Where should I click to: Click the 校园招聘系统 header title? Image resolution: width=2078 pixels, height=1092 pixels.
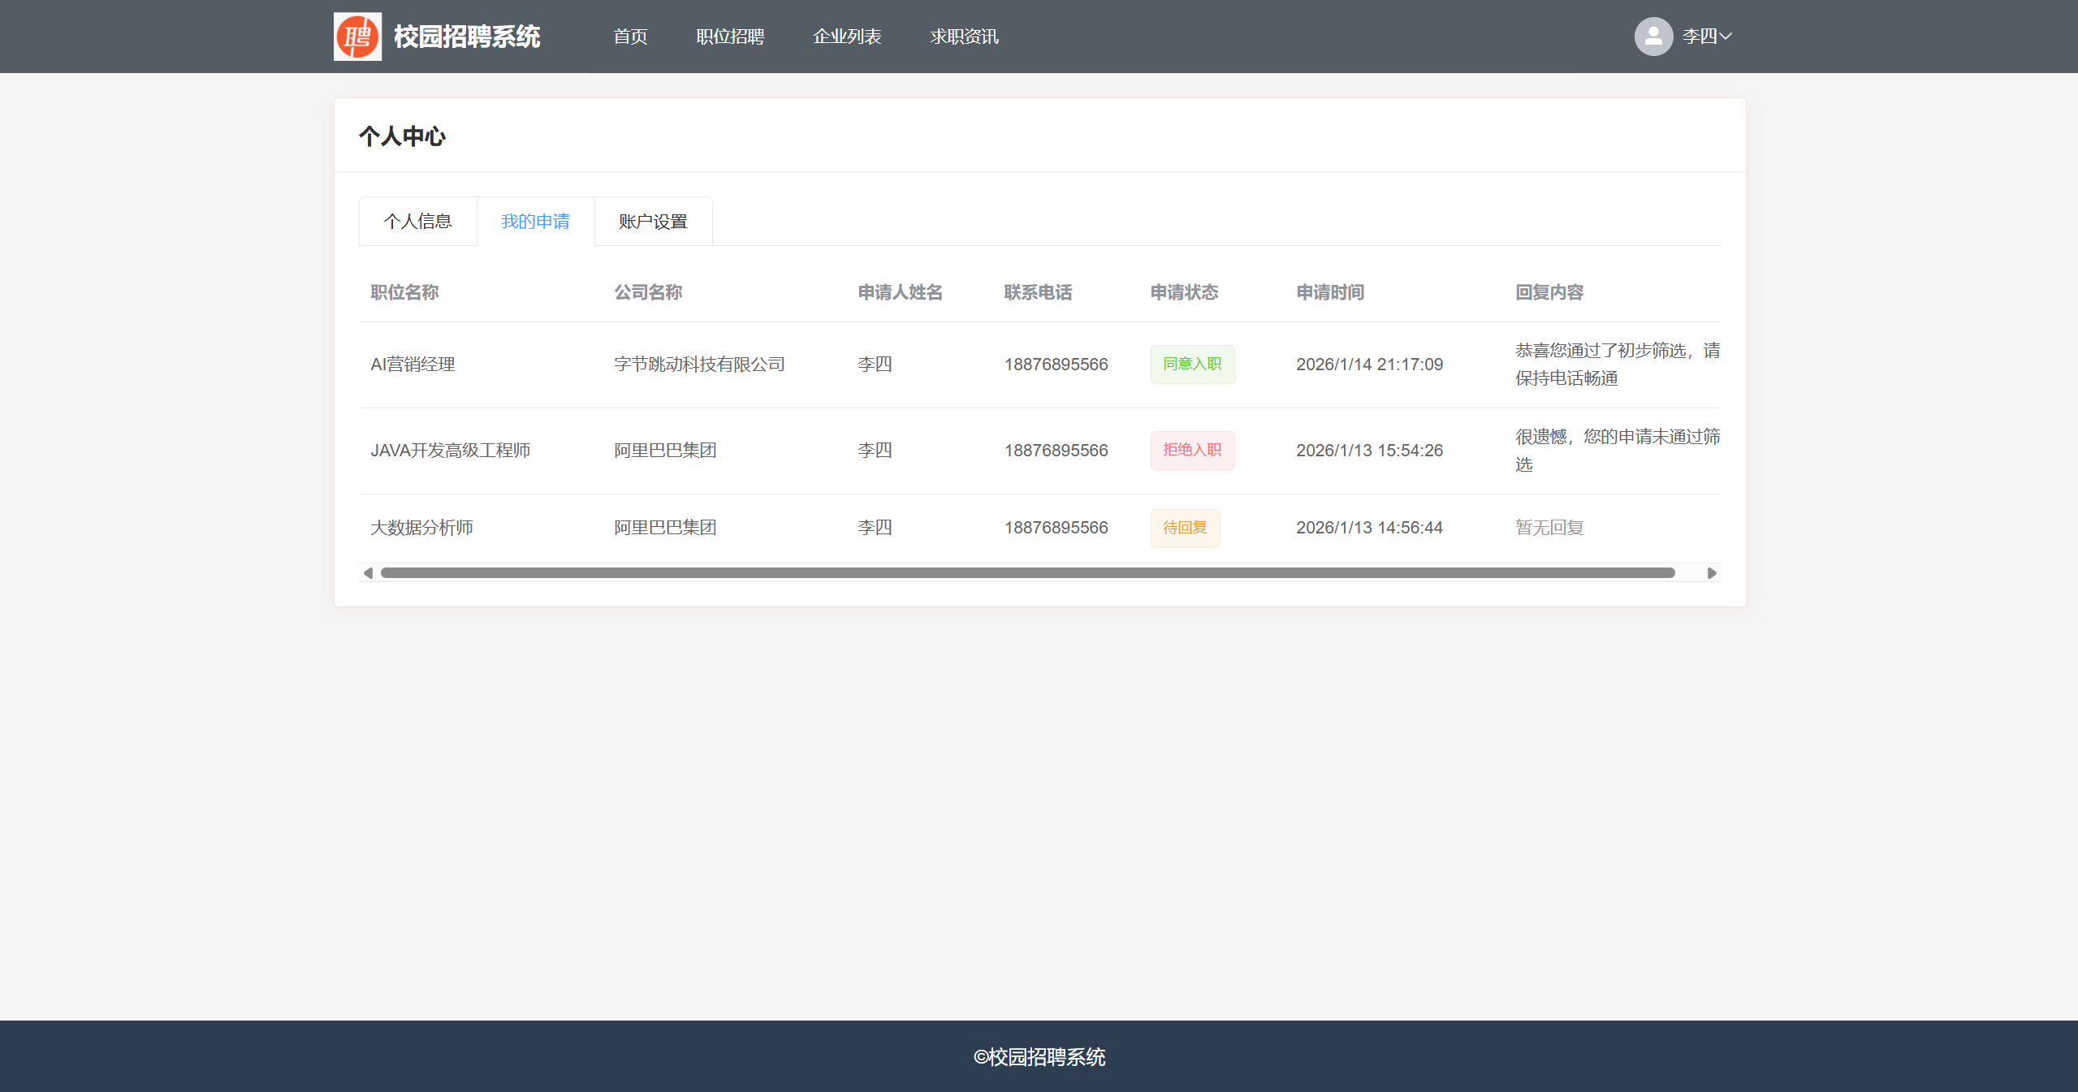point(467,37)
